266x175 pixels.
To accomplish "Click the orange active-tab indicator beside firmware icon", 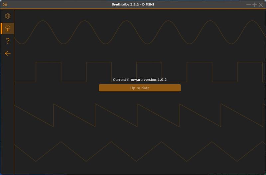I will coord(1,28).
